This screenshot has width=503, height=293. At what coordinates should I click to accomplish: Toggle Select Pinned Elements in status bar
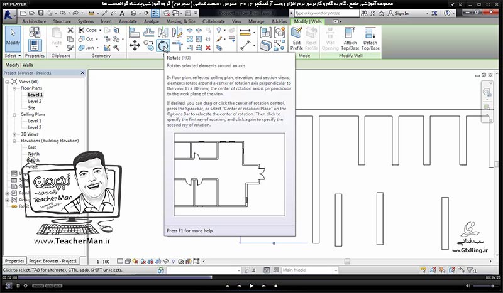click(443, 270)
